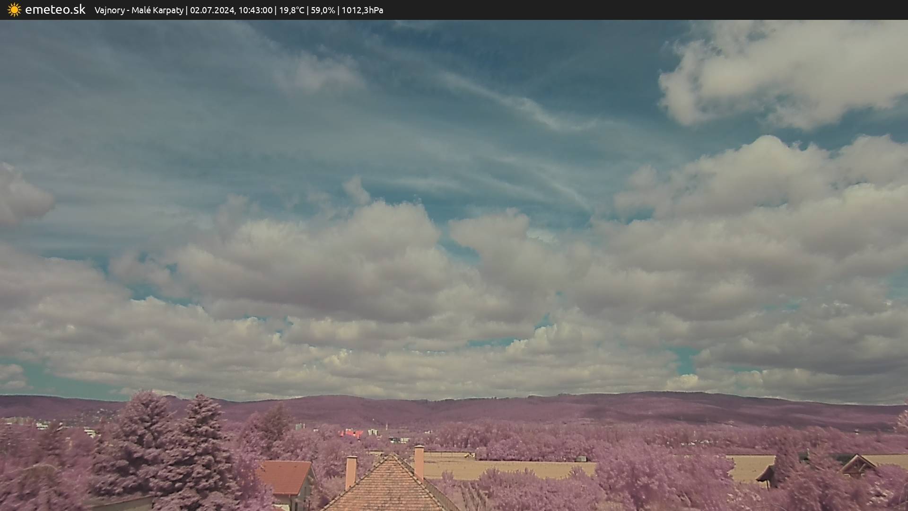The height and width of the screenshot is (511, 908).
Task: Click the timestamp 10:43:00
Action: click(255, 10)
